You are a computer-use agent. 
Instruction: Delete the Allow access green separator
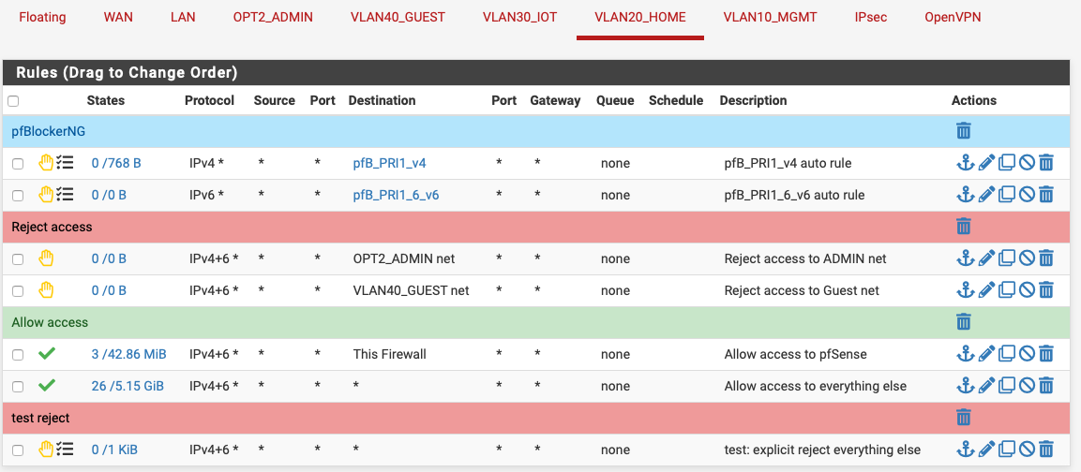point(964,322)
